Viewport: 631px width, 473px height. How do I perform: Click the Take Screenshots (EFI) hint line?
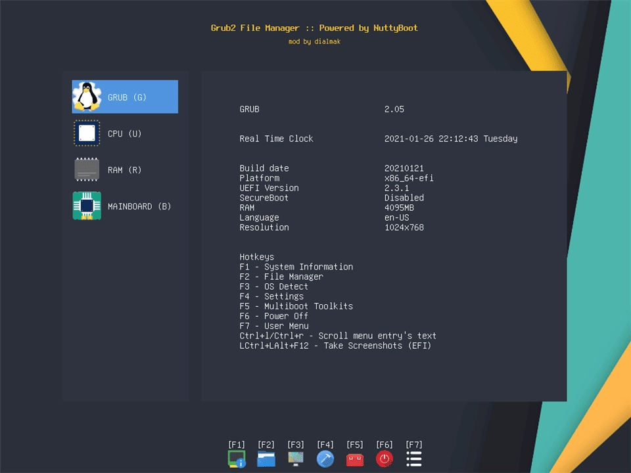(x=335, y=346)
